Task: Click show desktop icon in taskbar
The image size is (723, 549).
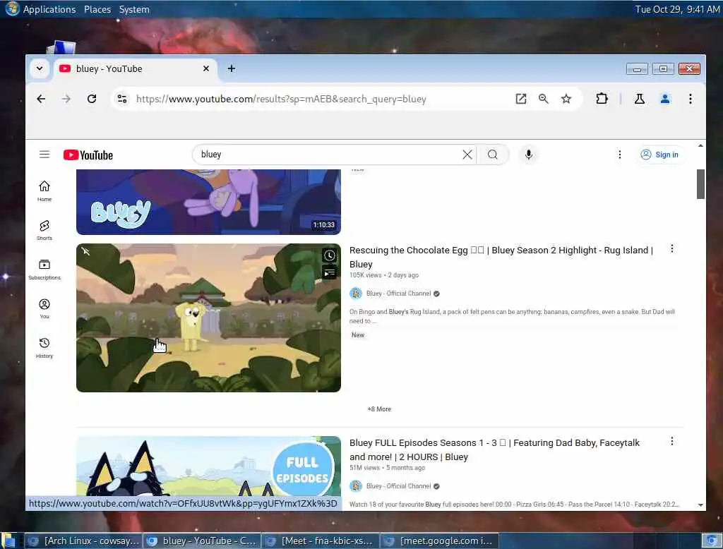Action: [x=8, y=541]
